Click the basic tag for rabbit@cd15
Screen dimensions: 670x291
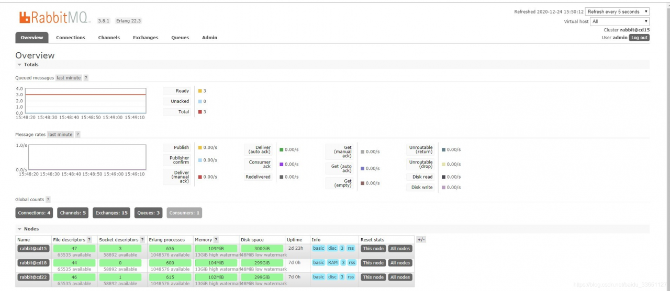(x=319, y=248)
